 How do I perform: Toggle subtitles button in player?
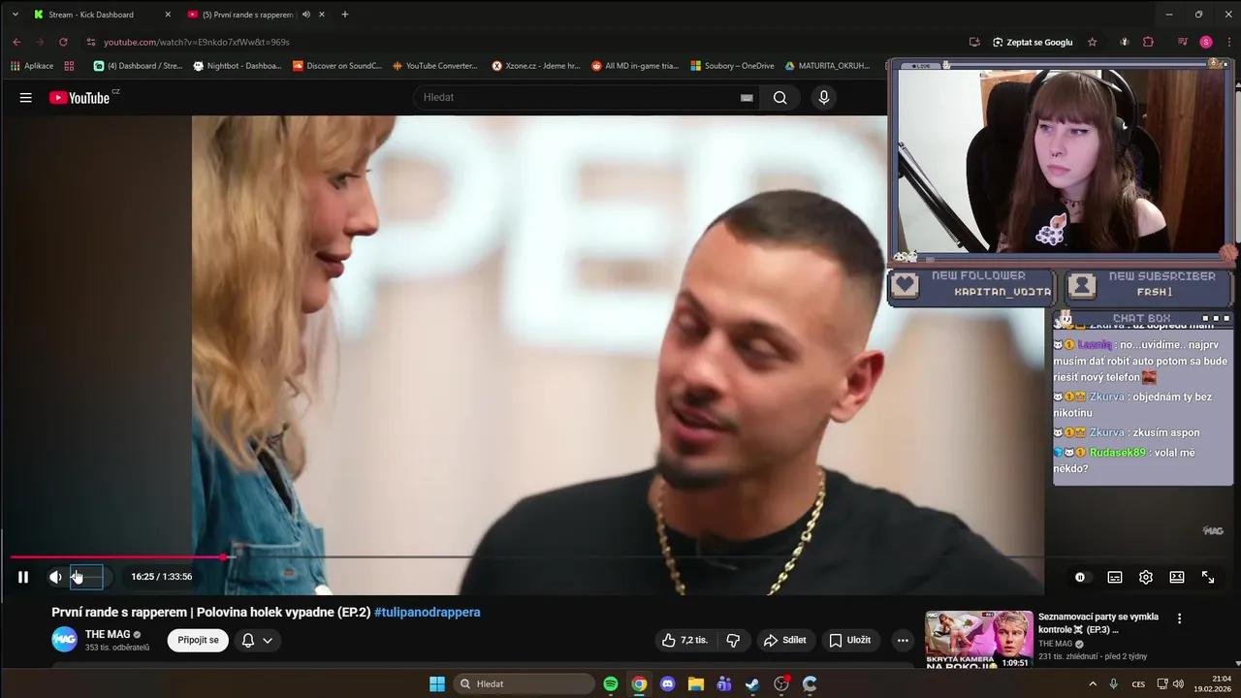(x=1115, y=577)
